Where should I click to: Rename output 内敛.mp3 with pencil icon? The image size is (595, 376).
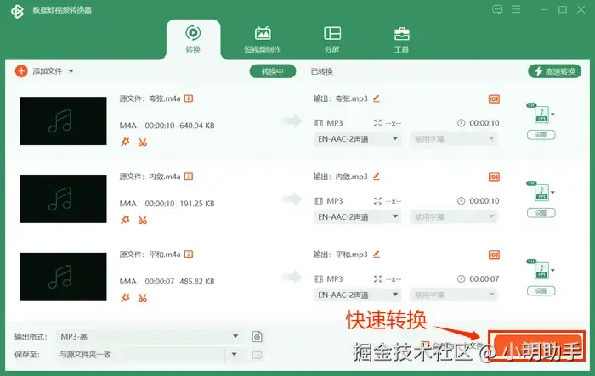coord(377,177)
